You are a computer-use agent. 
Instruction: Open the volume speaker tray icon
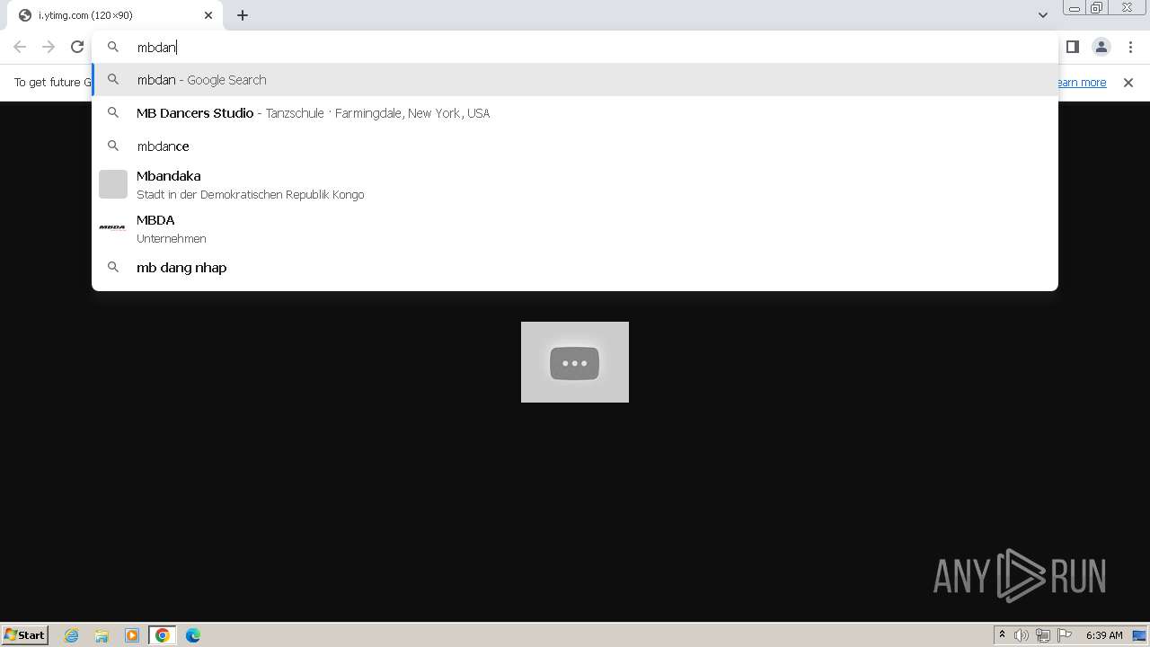click(x=1022, y=635)
